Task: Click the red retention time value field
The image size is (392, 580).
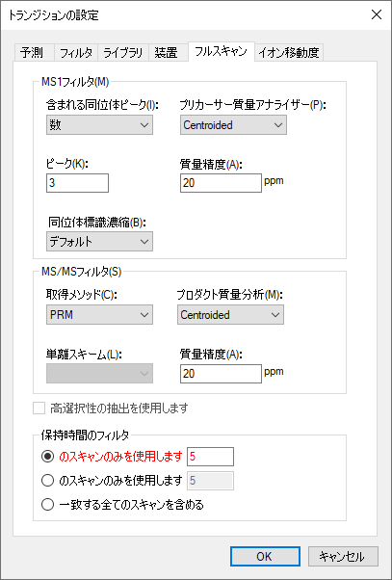Action: click(210, 457)
